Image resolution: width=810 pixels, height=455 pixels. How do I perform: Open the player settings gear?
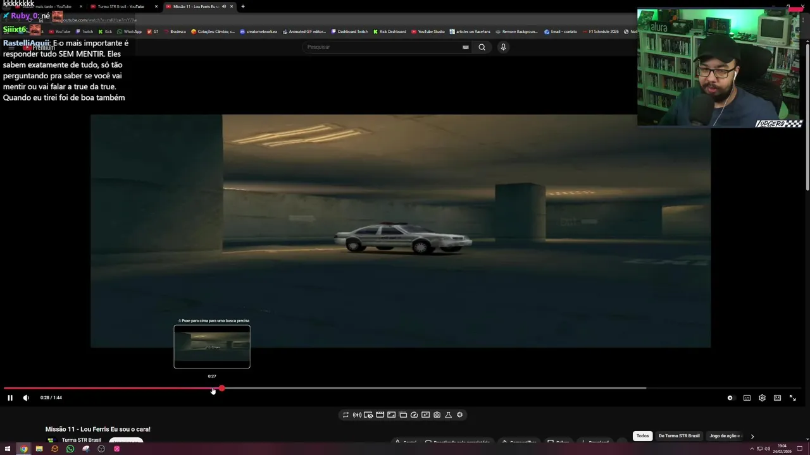point(762,397)
